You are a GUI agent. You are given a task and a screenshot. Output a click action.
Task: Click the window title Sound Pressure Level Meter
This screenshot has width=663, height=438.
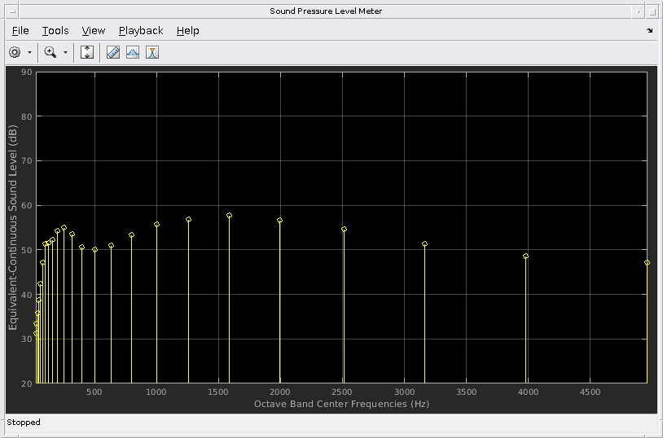tap(326, 11)
